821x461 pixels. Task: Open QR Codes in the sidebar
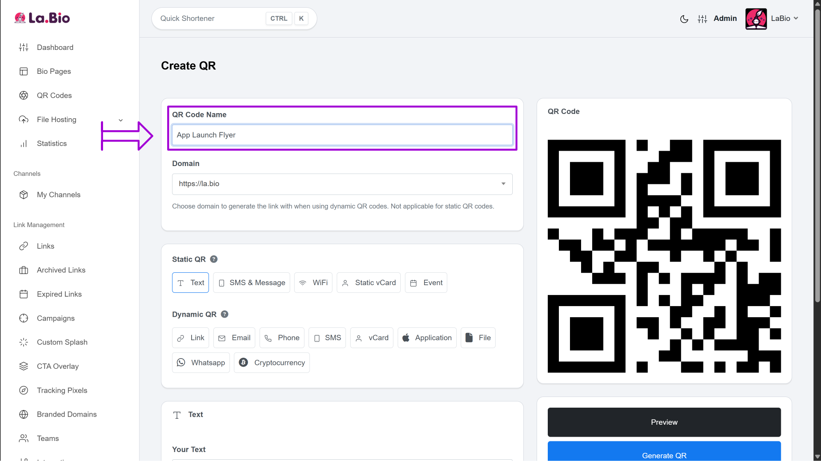[54, 95]
